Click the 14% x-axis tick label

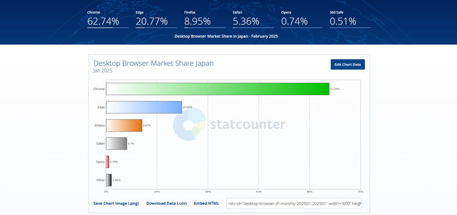coord(157,192)
